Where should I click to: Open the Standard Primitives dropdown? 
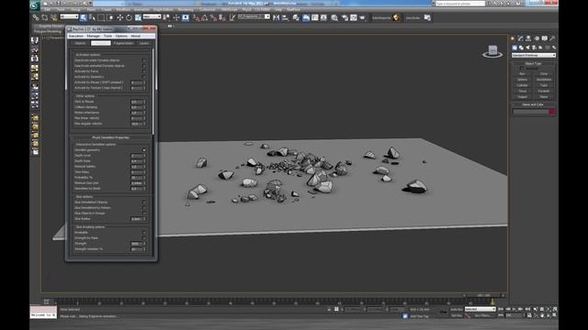(534, 55)
